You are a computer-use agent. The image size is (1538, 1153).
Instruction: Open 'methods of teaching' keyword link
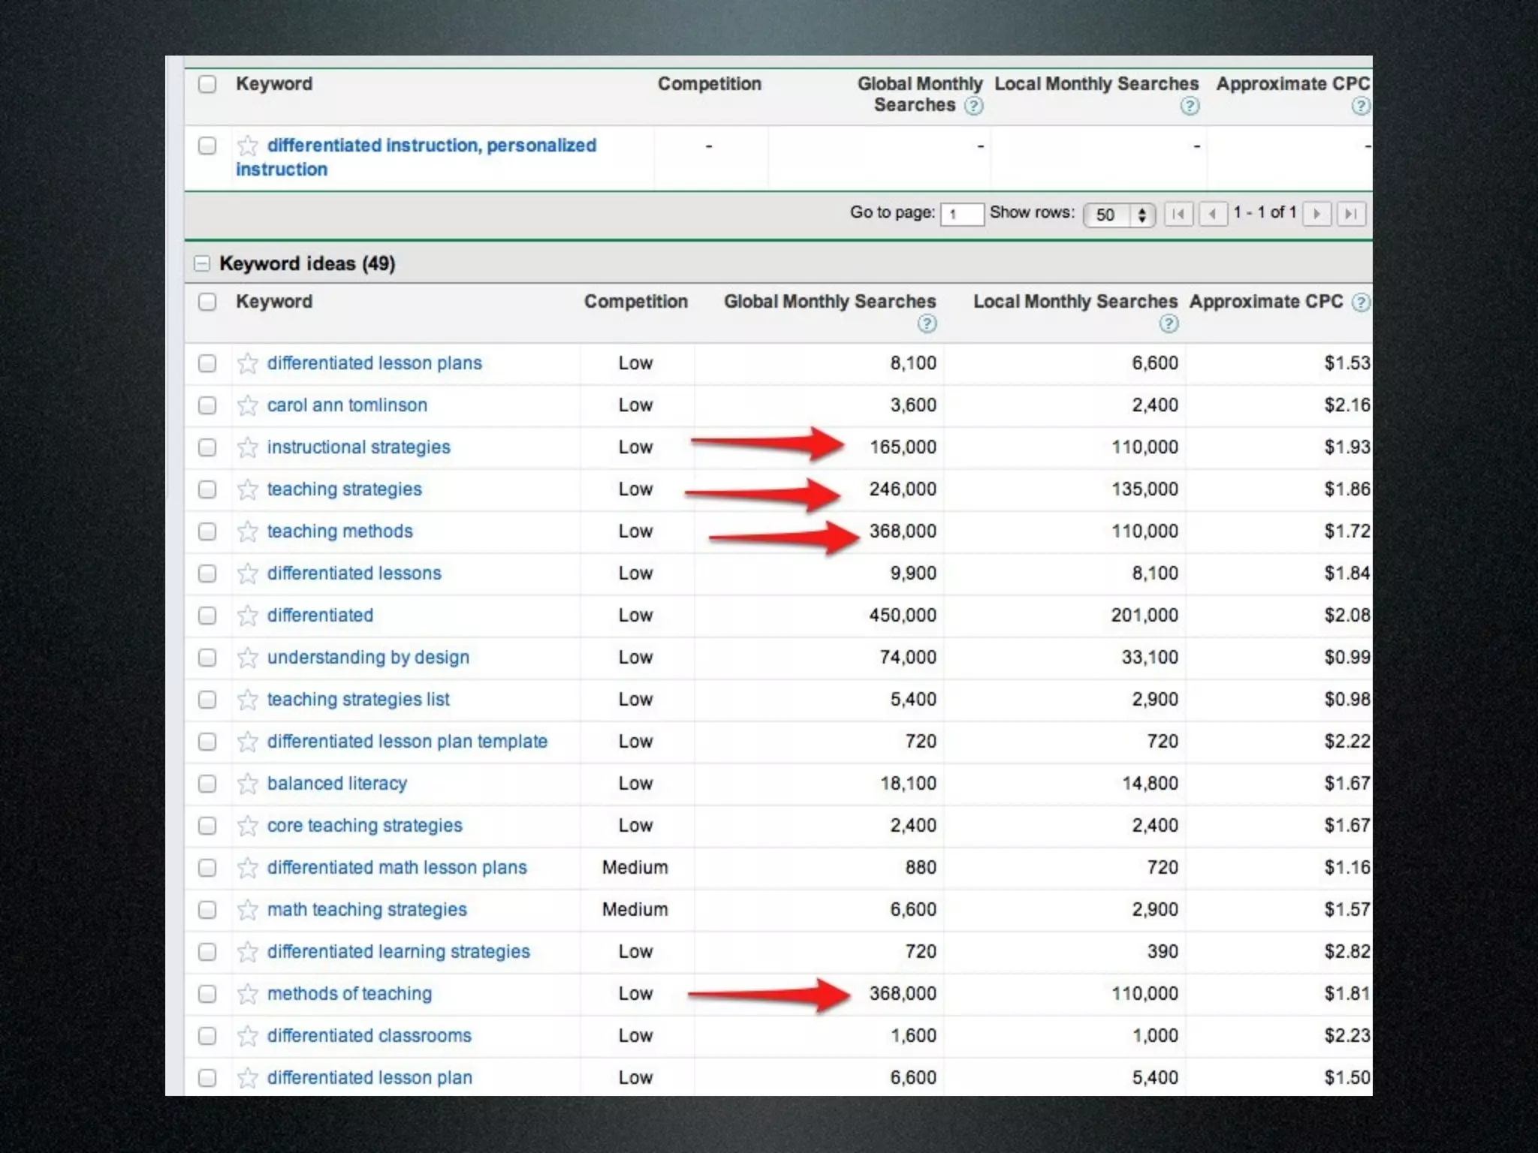pyautogui.click(x=349, y=994)
